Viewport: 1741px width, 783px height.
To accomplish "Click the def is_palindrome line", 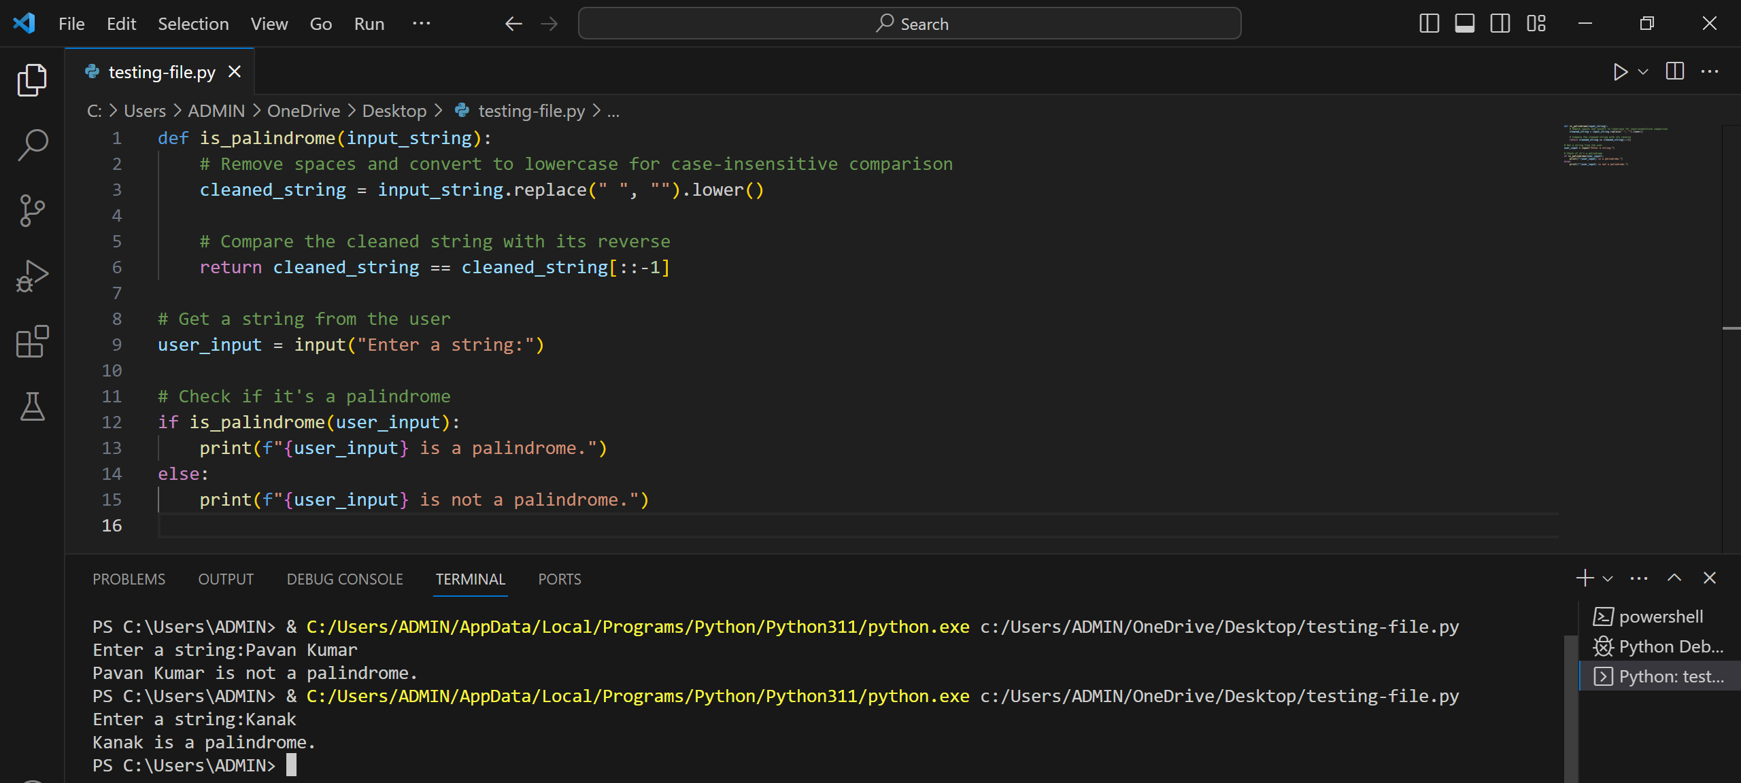I will (324, 138).
